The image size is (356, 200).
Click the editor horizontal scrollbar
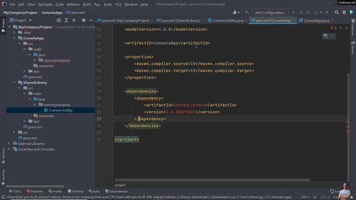pos(212,180)
